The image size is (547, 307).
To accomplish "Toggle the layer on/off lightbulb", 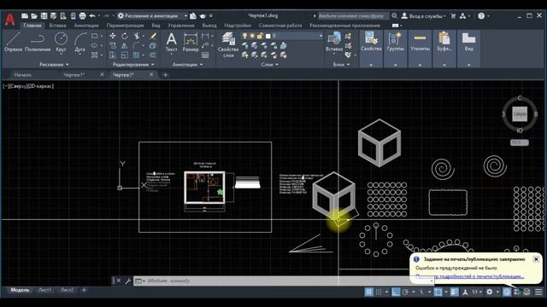I will (x=244, y=36).
